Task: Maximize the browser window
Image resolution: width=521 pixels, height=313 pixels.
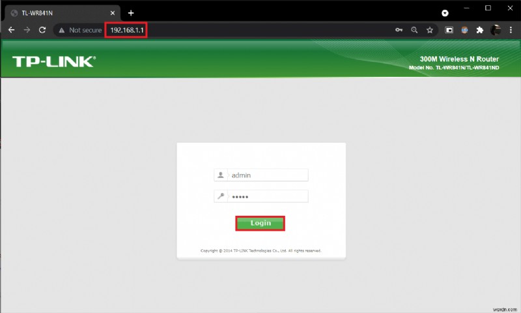Action: click(488, 8)
